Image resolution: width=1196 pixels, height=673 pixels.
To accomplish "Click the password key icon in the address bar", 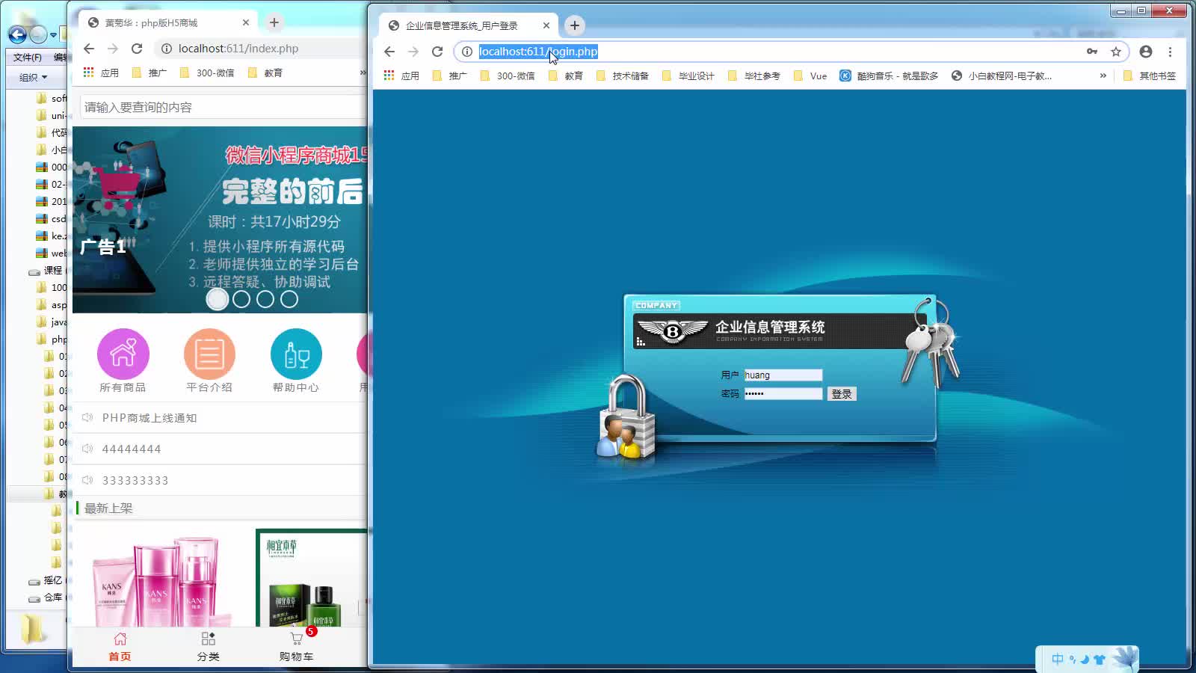I will coord(1093,52).
